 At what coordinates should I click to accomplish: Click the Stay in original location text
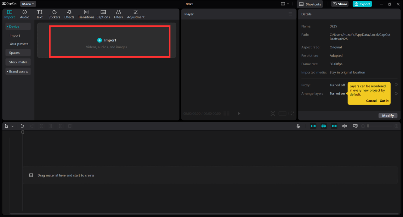(x=347, y=73)
